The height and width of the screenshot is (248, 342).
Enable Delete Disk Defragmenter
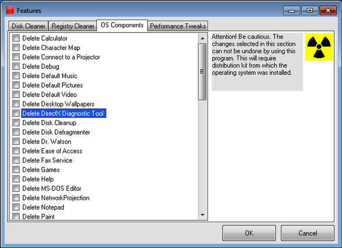pyautogui.click(x=15, y=132)
